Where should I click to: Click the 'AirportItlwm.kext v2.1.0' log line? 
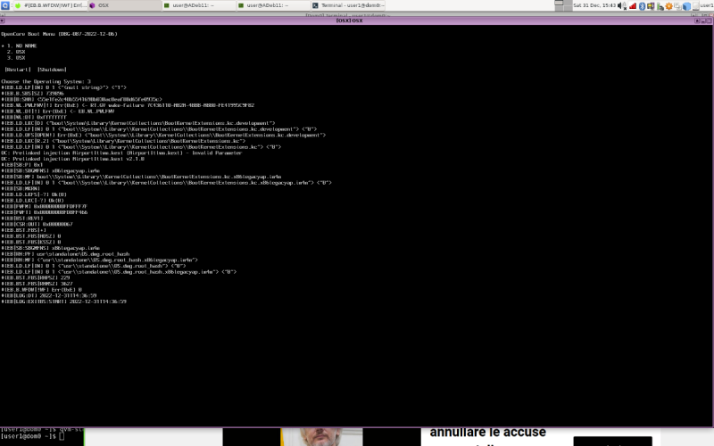coord(73,159)
